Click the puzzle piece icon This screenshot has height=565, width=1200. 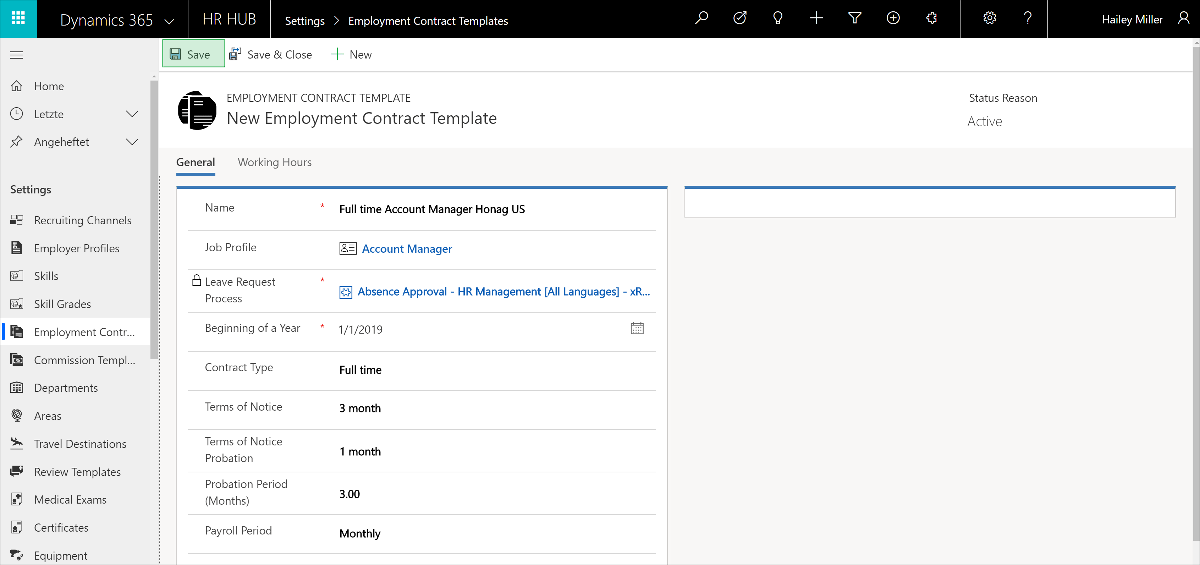931,18
